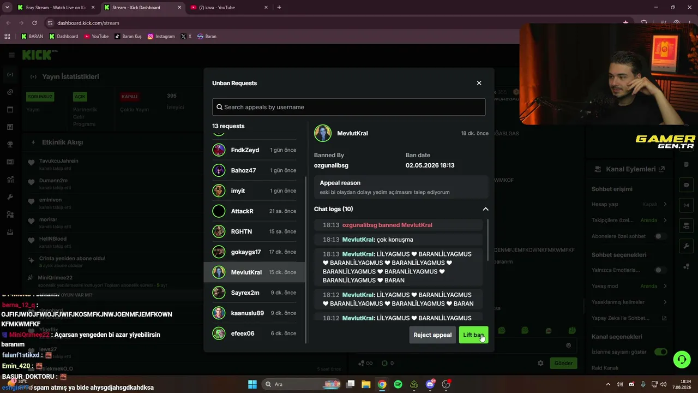Open the Windows Start menu
This screenshot has height=393, width=698.
point(252,384)
